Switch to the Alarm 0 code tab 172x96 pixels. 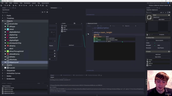click(127, 26)
